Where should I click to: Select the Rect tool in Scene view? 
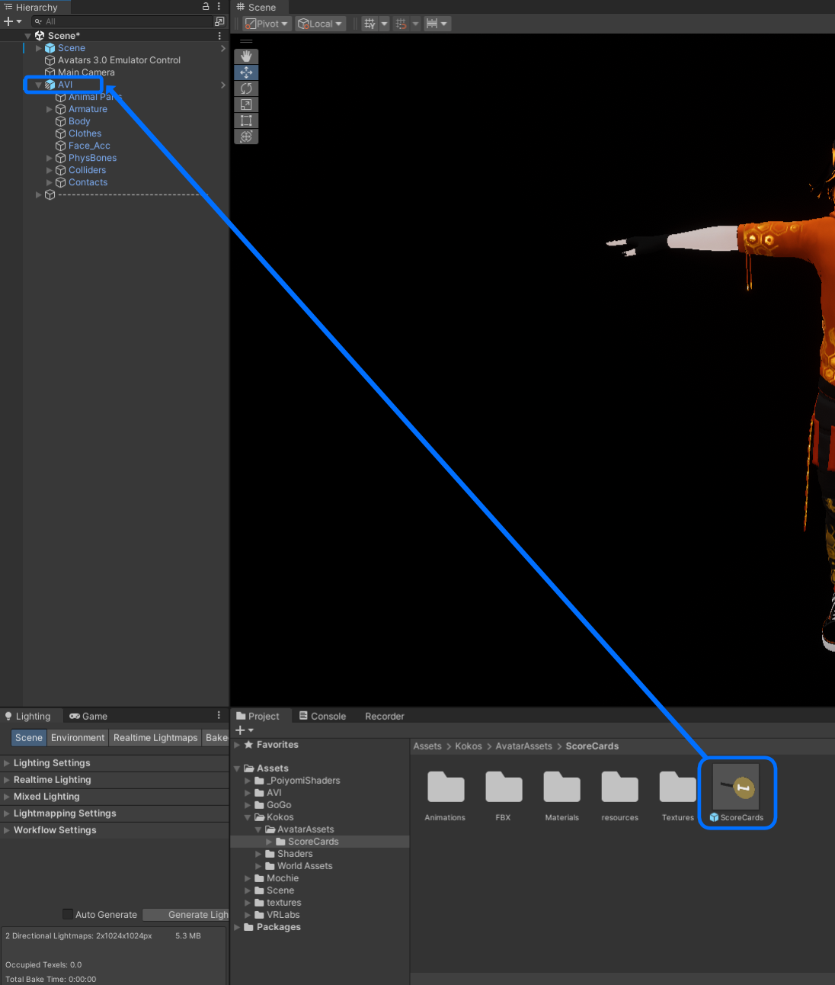246,120
